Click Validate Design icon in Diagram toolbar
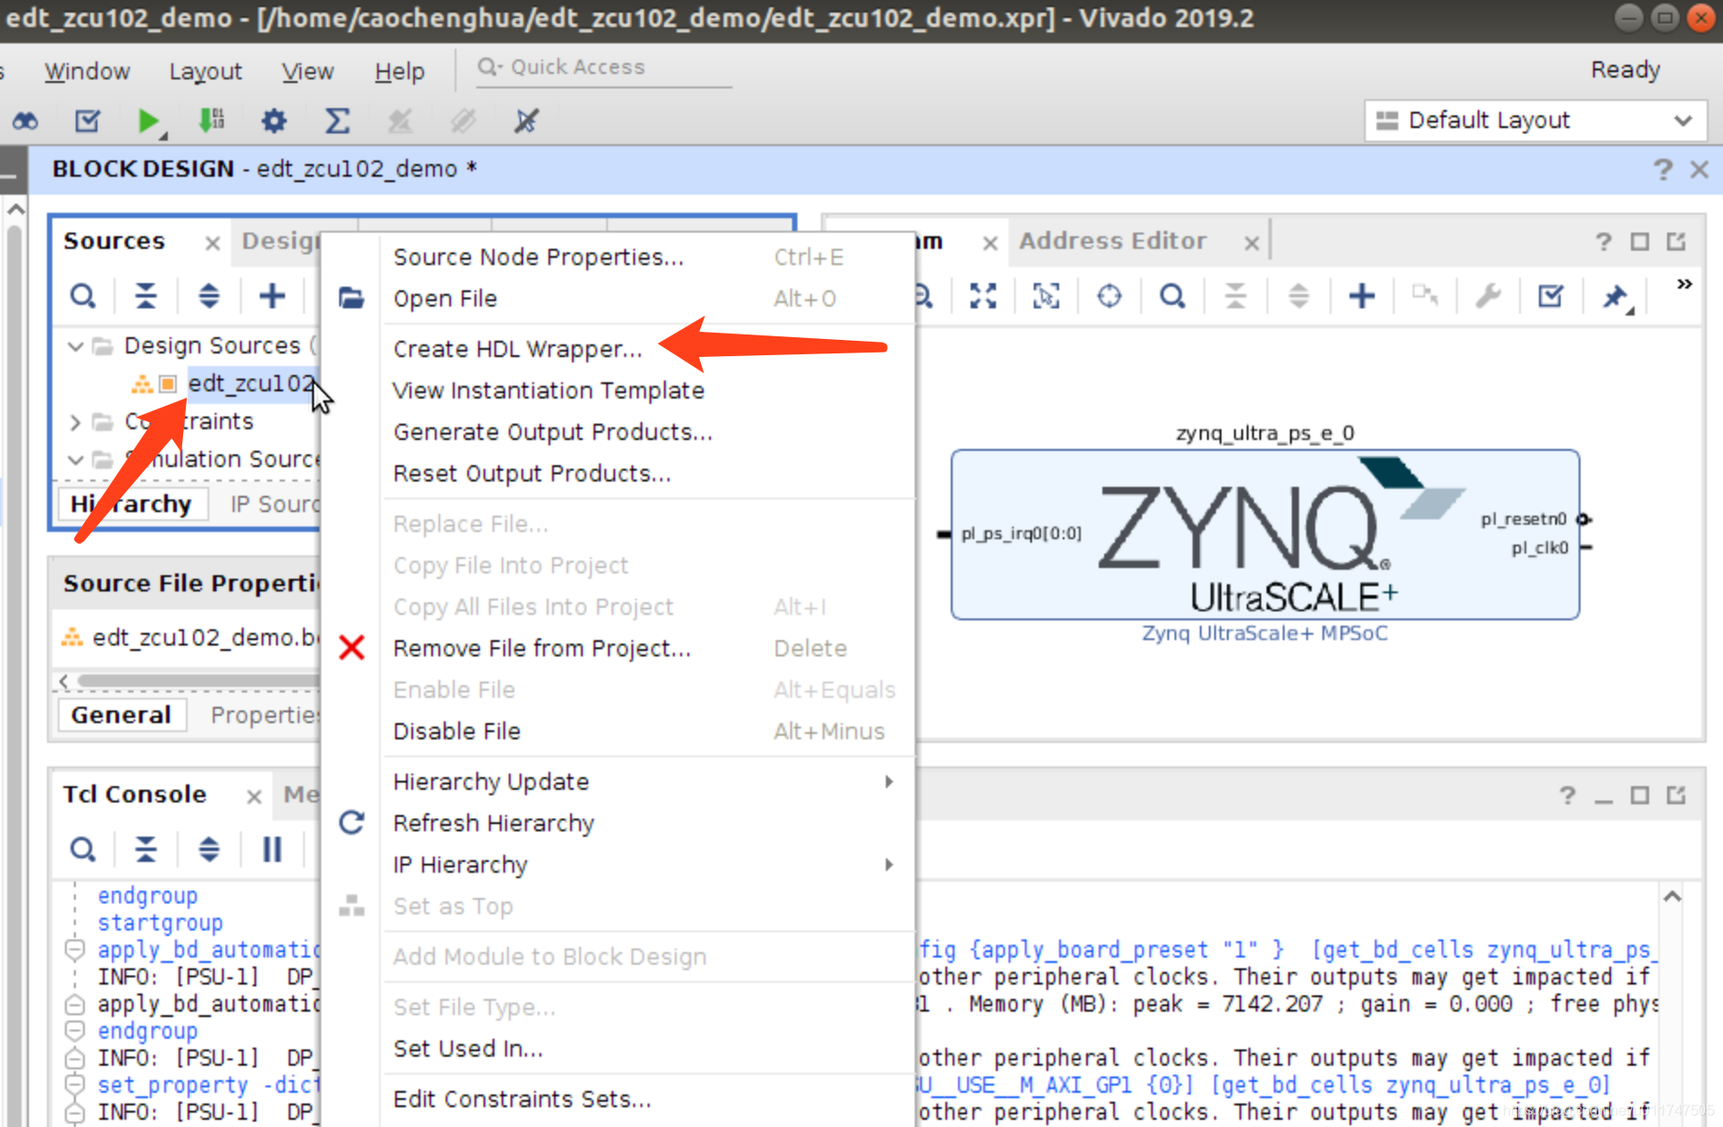1723x1127 pixels. click(1551, 296)
